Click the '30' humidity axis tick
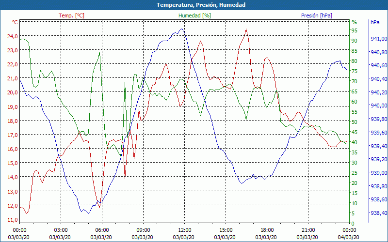388x242 pixels. pos(355,163)
